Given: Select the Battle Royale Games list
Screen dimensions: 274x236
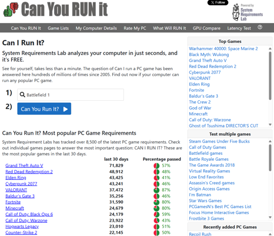Looking at the screenshot, I should (x=209, y=159).
